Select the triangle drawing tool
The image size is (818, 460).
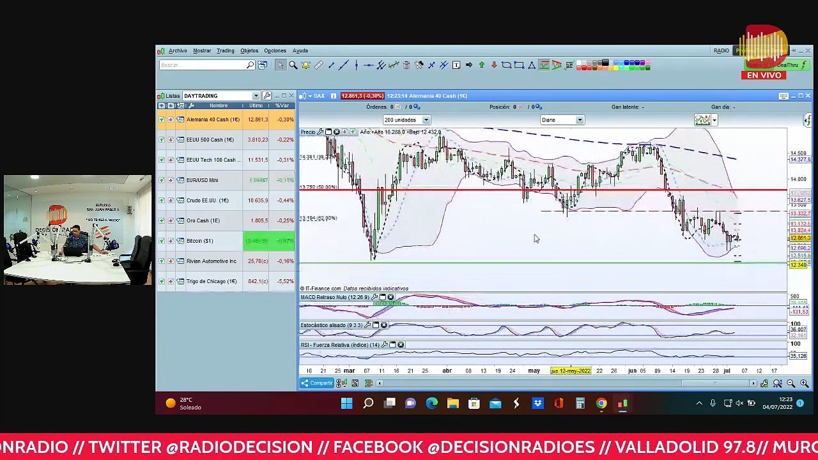[x=531, y=65]
